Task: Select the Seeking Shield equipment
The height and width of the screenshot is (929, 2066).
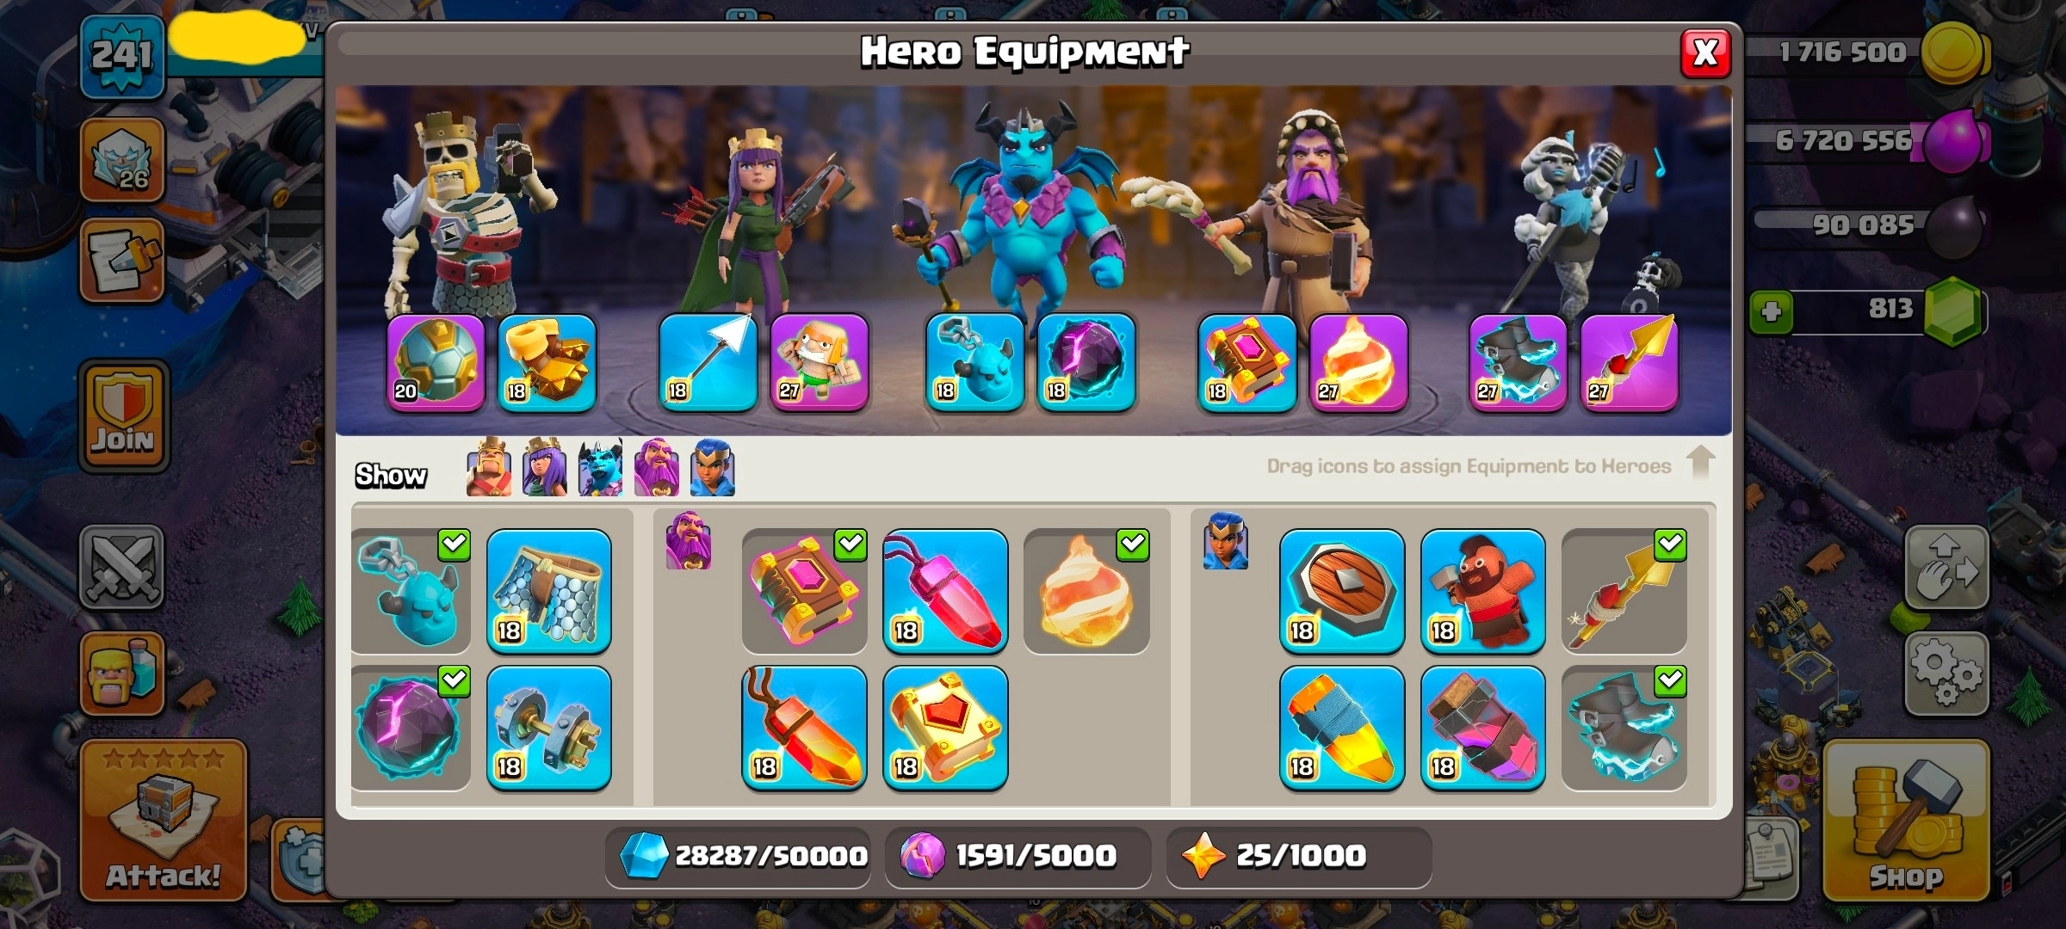Action: tap(1341, 592)
